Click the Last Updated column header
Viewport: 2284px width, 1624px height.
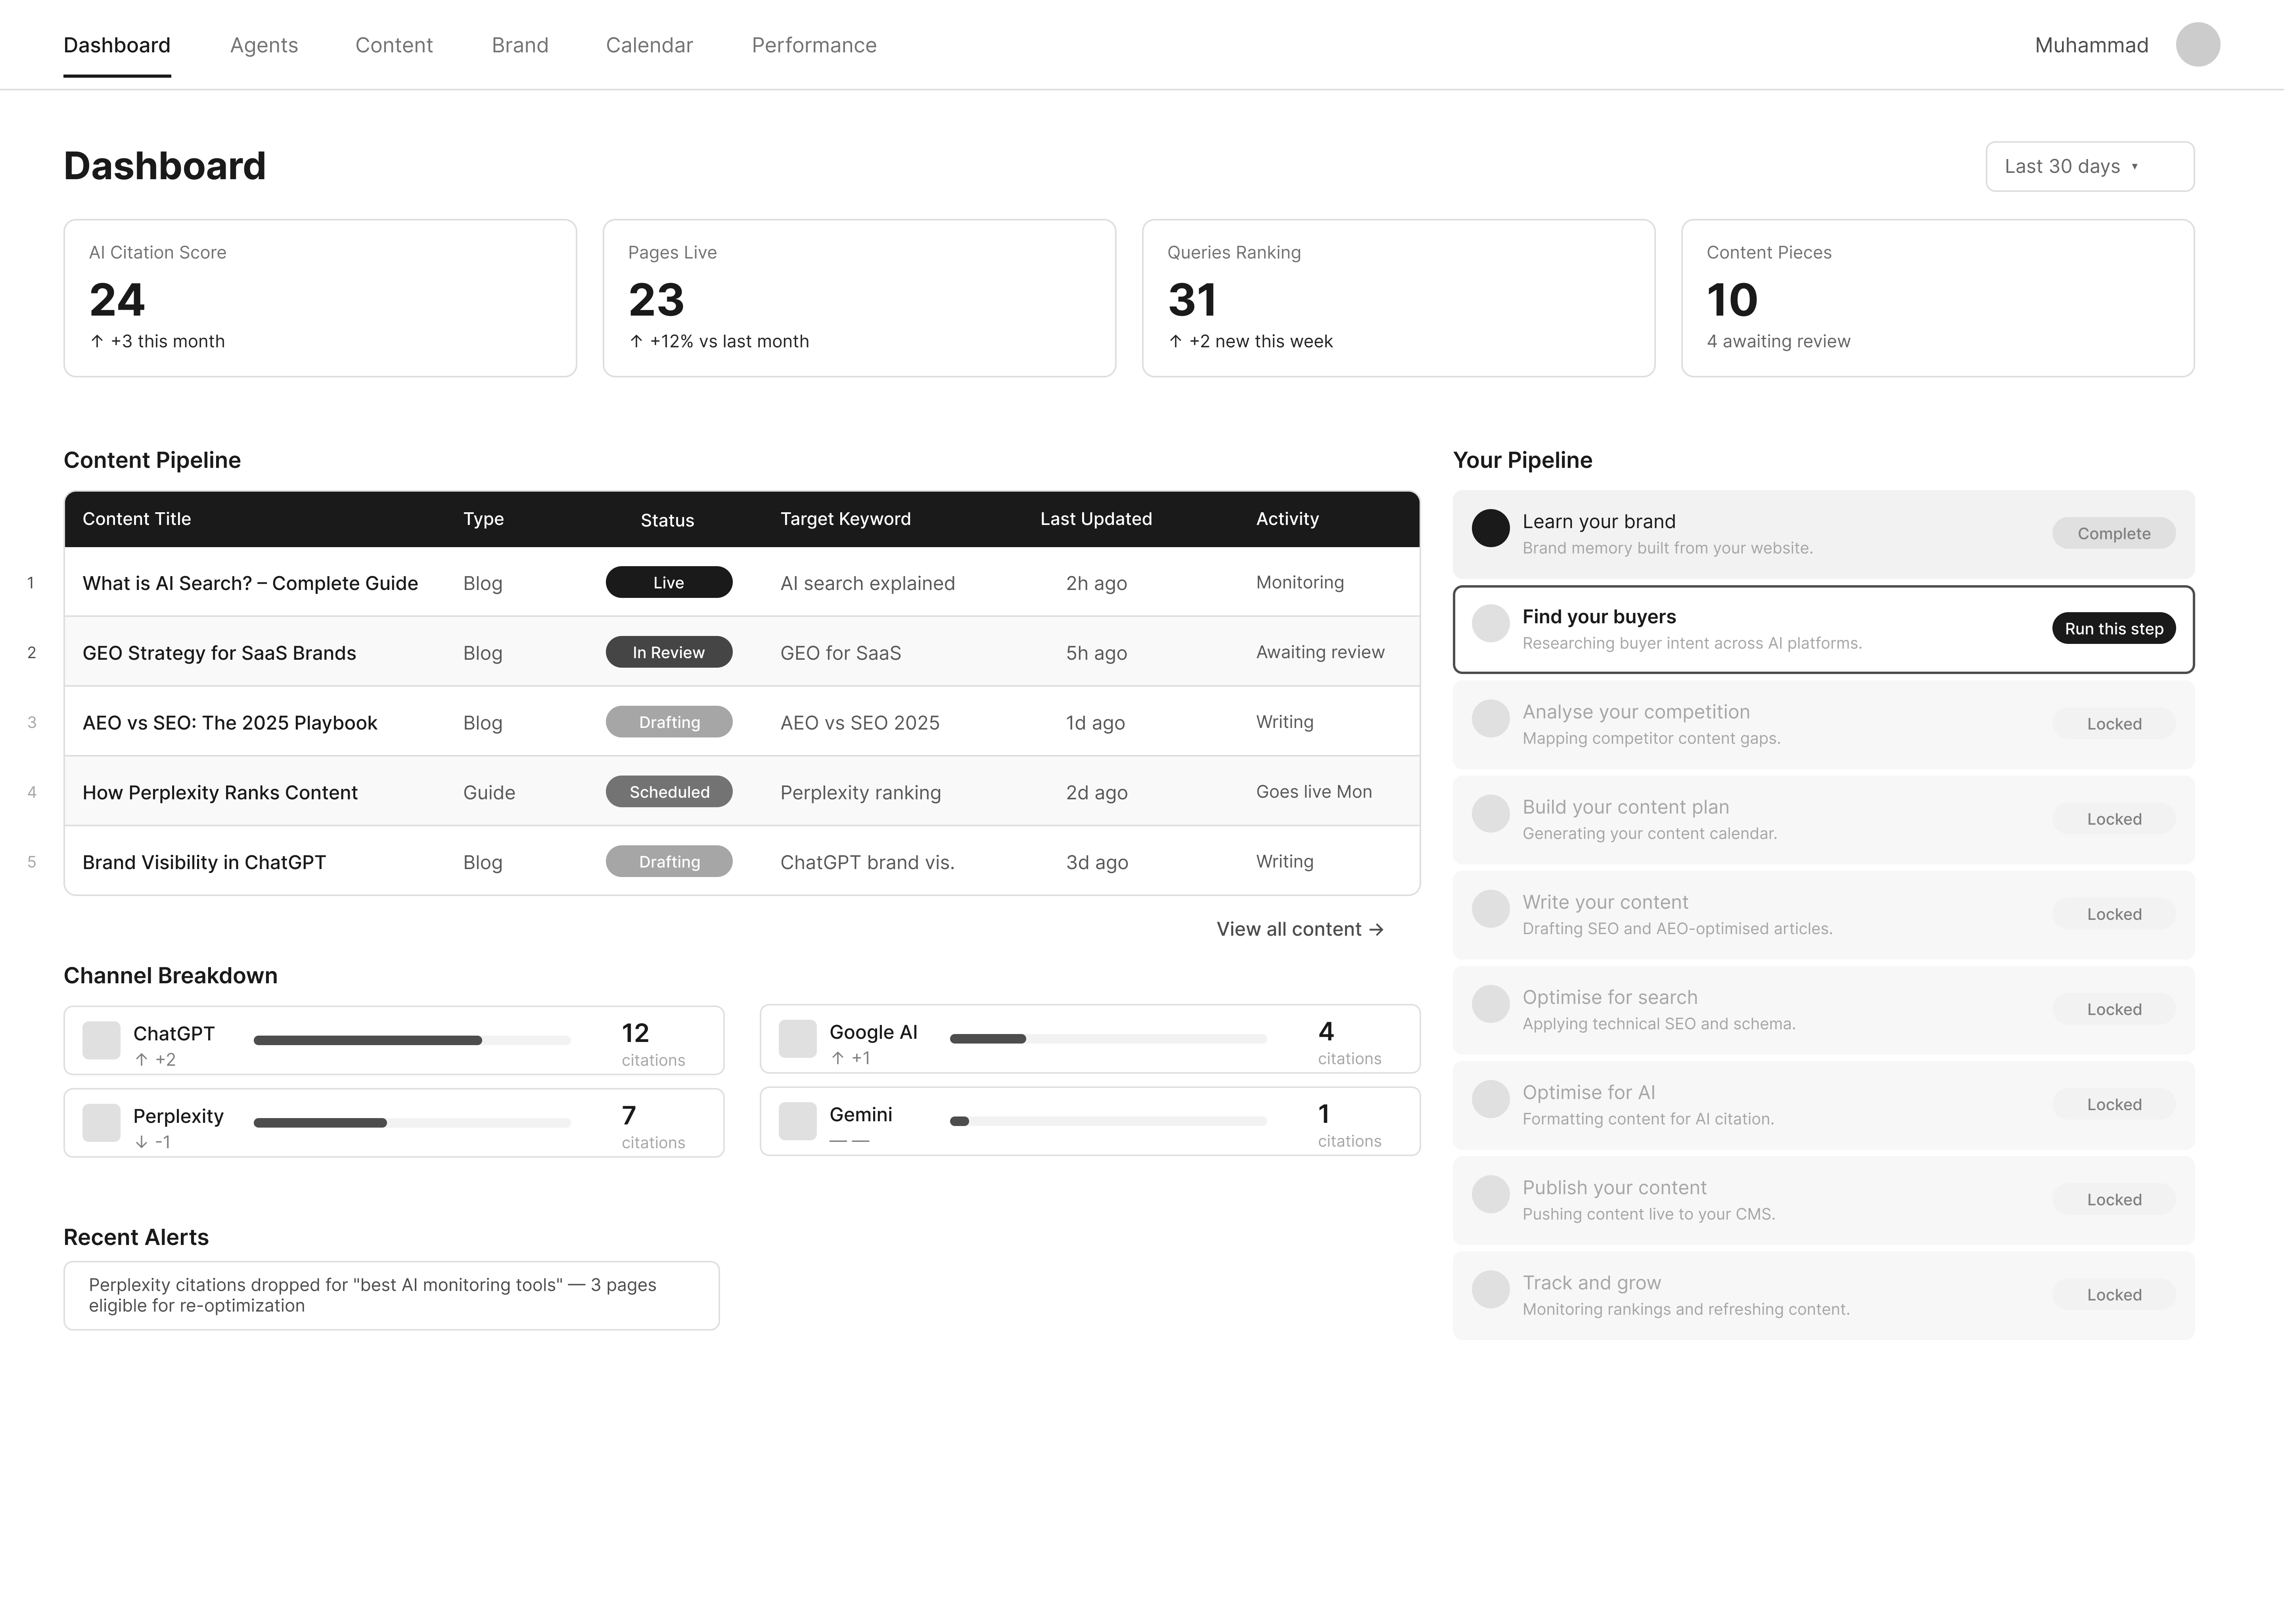coord(1096,519)
